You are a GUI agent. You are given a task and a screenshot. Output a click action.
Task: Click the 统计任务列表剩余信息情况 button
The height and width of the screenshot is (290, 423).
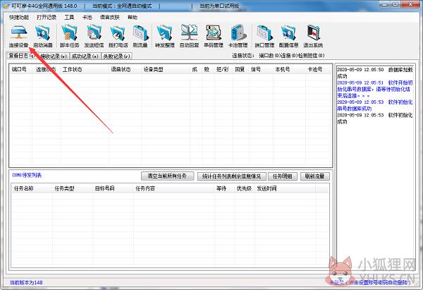click(x=231, y=176)
